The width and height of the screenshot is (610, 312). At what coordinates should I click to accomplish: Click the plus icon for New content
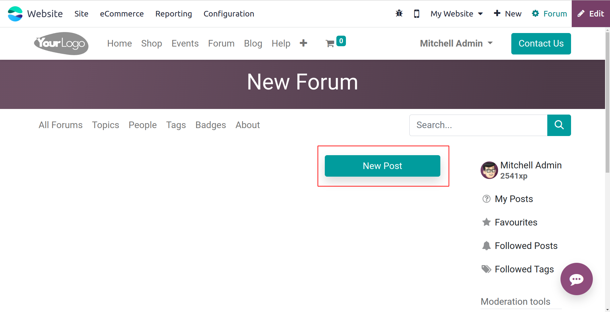coord(497,13)
